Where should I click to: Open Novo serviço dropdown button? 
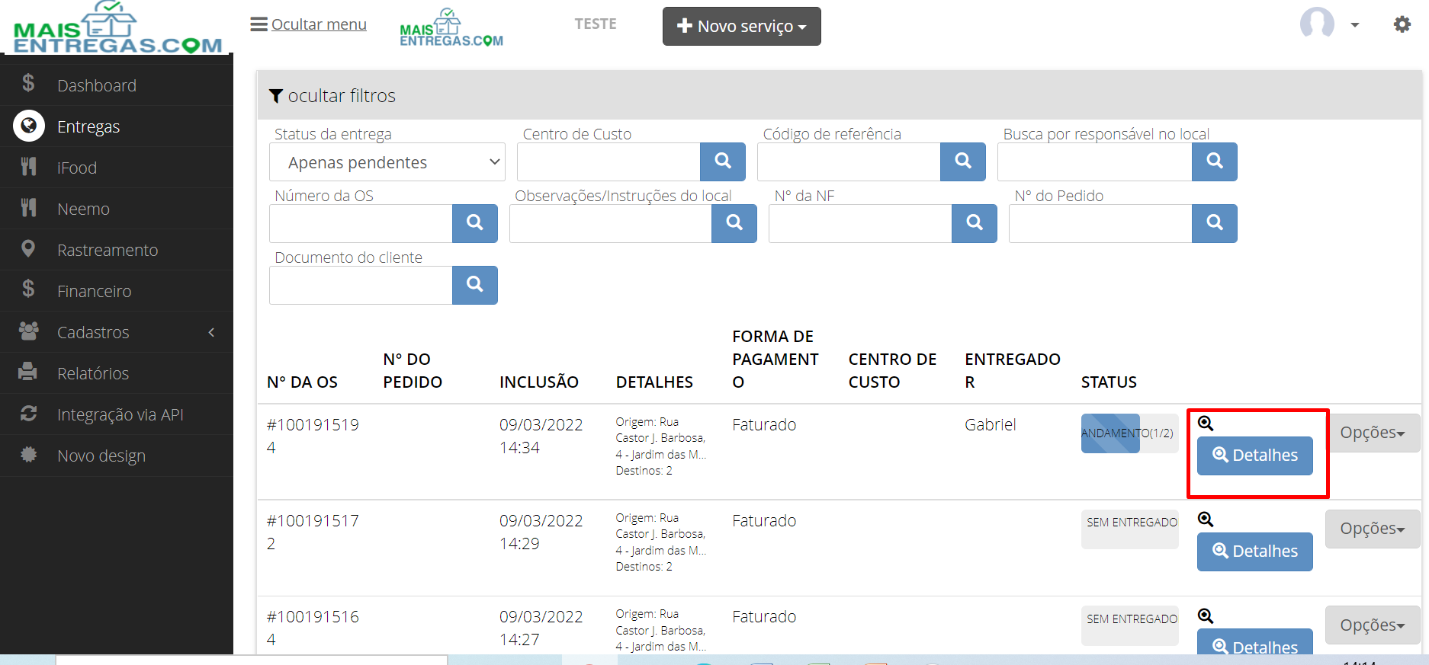(x=742, y=27)
